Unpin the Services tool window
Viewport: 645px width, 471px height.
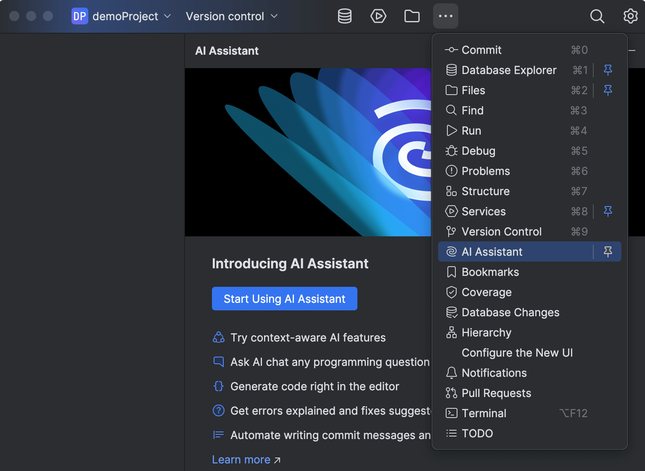(x=608, y=212)
